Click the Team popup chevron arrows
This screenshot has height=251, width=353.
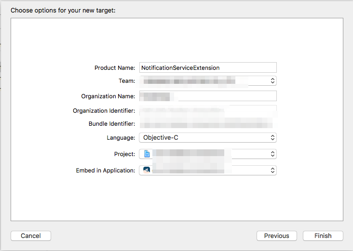coord(272,80)
